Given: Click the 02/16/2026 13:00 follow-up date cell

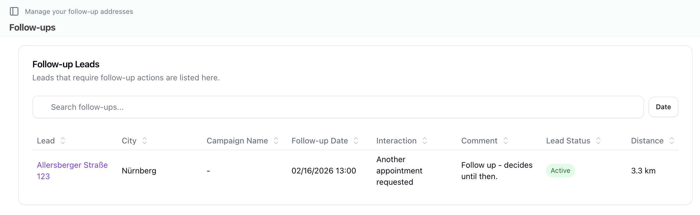Looking at the screenshot, I should pos(324,171).
